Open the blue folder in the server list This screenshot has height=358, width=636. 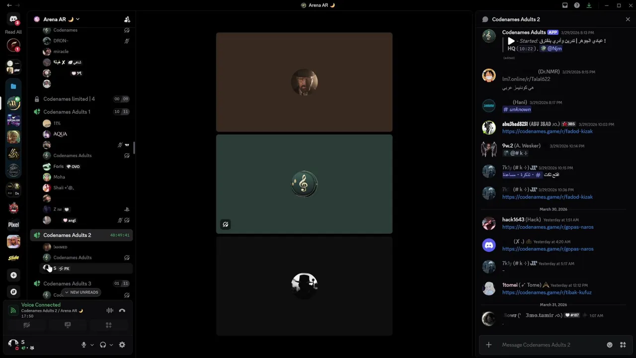click(x=13, y=86)
